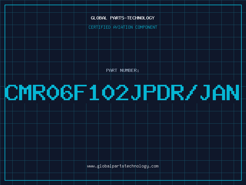Viewport: 246px width, 185px height.
Task: Click the www prefix of the website URL
Action: click(x=91, y=166)
